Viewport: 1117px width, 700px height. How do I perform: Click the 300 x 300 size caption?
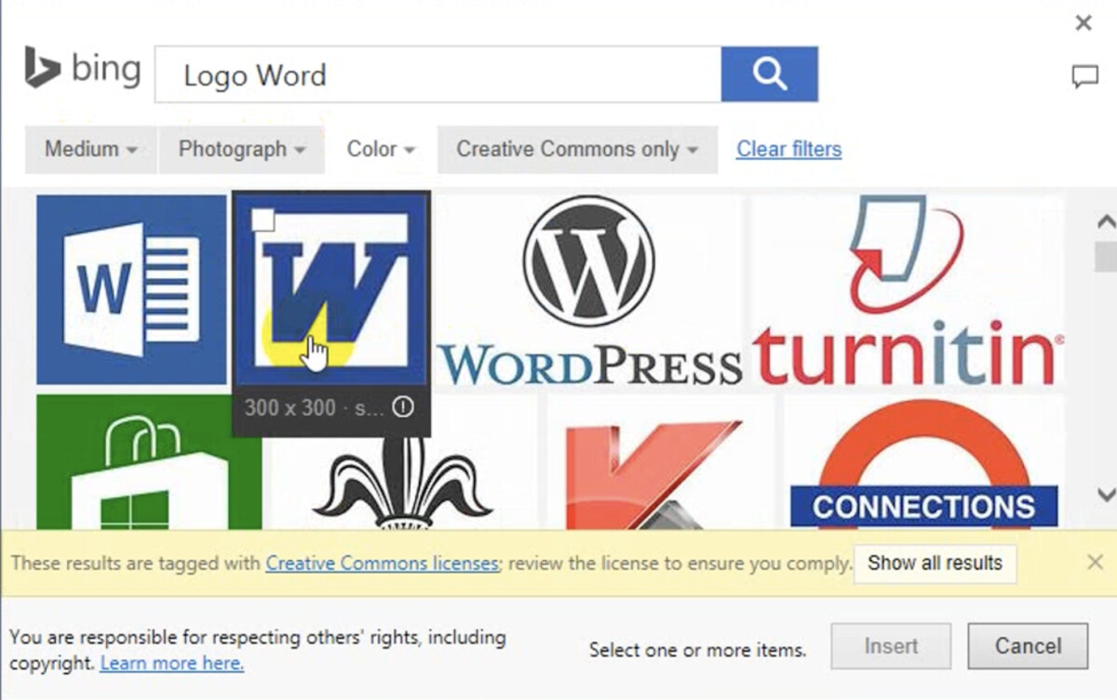click(x=290, y=408)
